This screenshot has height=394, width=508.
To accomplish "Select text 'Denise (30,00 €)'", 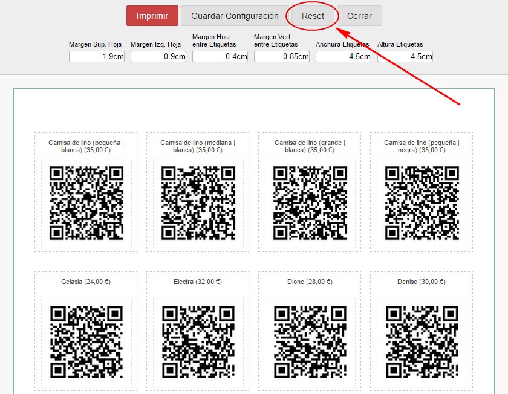I will 422,282.
